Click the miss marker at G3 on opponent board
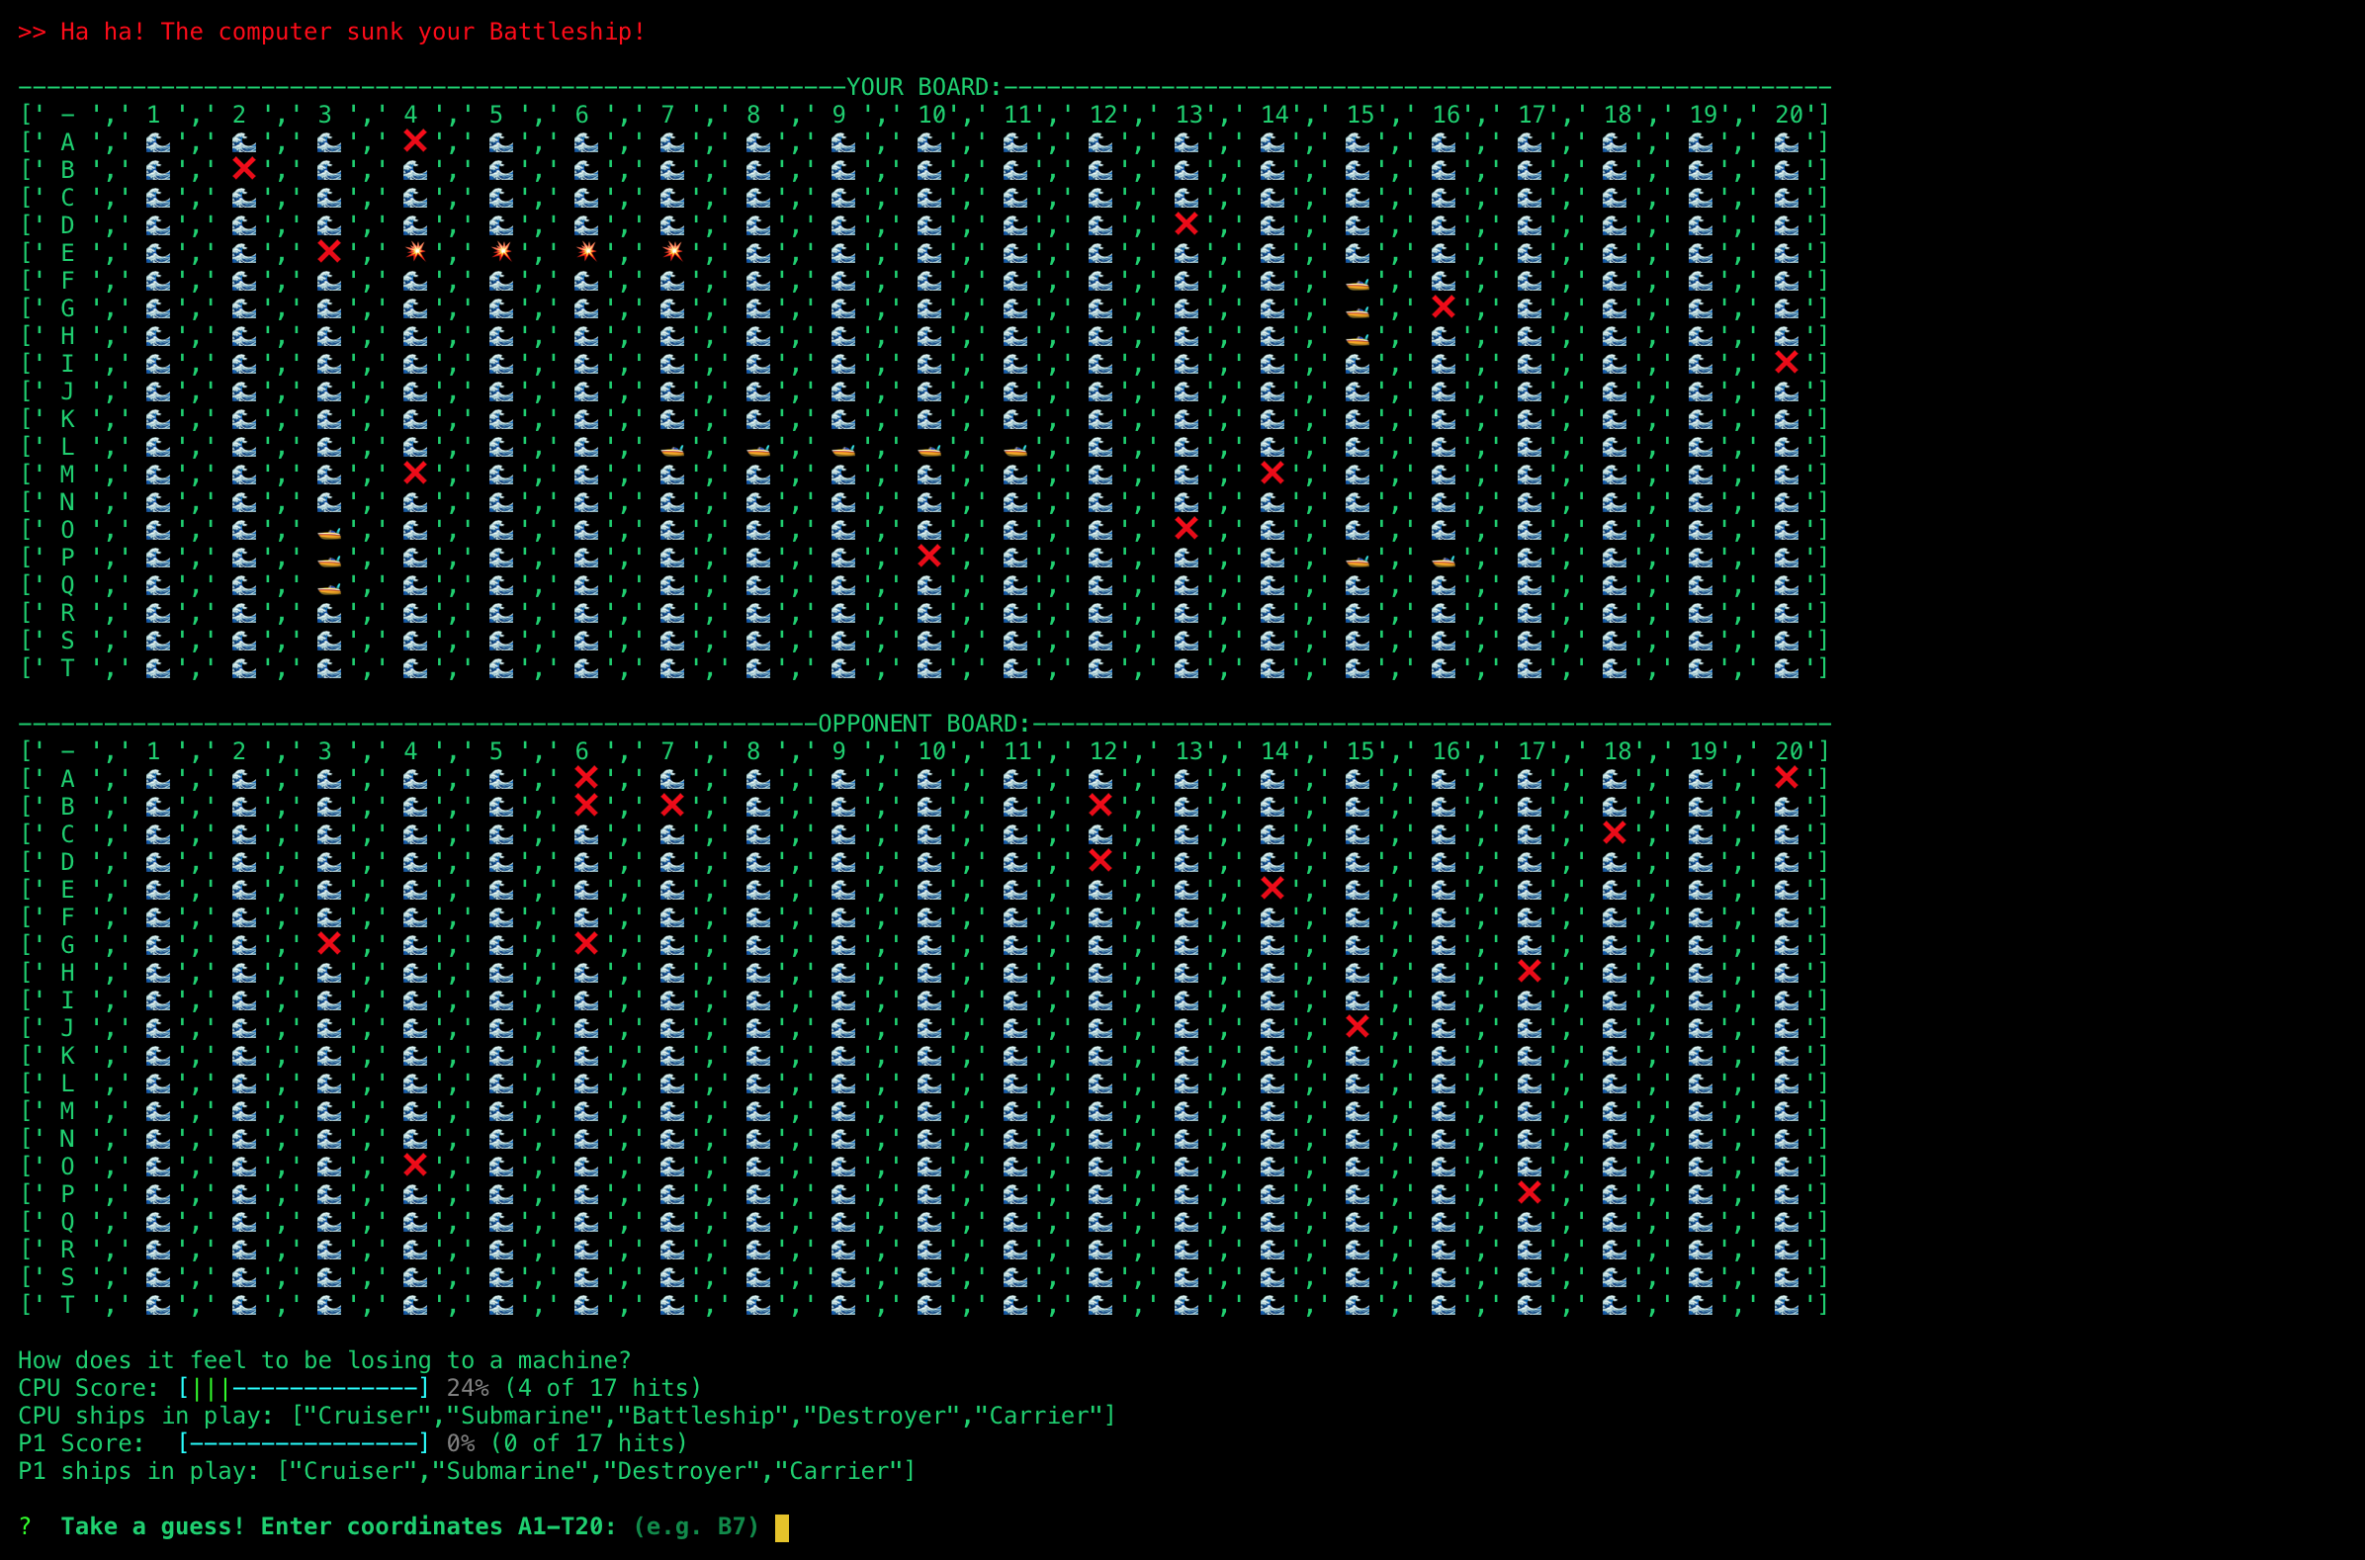This screenshot has height=1560, width=2365. click(x=329, y=943)
